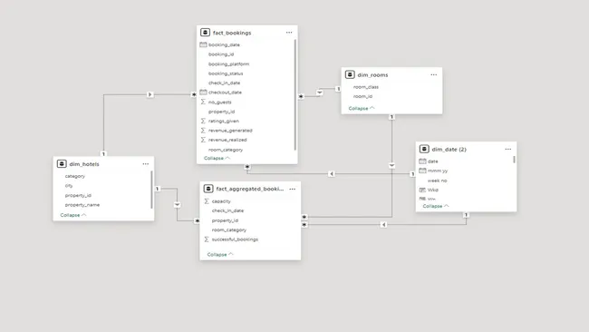Click filter arrow on dim_rooms to fact_aggregated relationship

(391, 165)
